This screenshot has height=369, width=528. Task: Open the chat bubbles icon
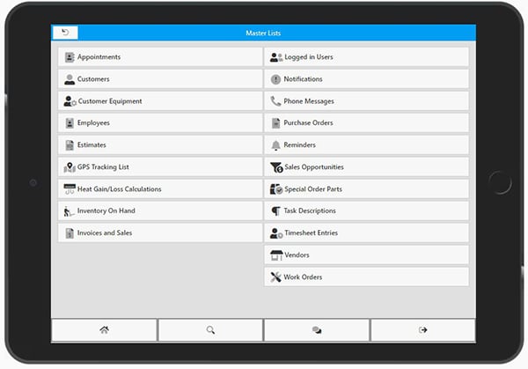(x=317, y=329)
